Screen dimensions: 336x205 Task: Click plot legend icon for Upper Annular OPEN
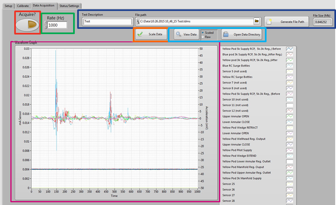click(x=290, y=117)
